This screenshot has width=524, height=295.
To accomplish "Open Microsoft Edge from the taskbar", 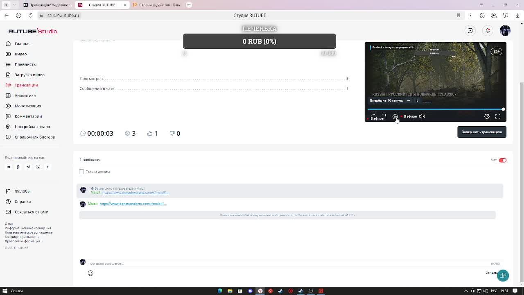I will (x=220, y=291).
